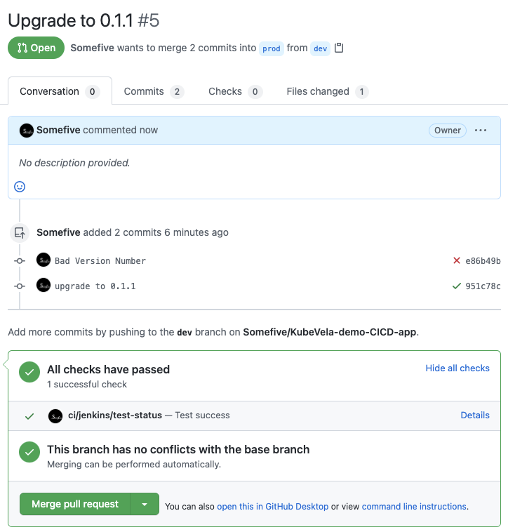Viewport: 508px width, 532px height.
Task: Click Somefive avatar in comment header
Action: point(27,131)
